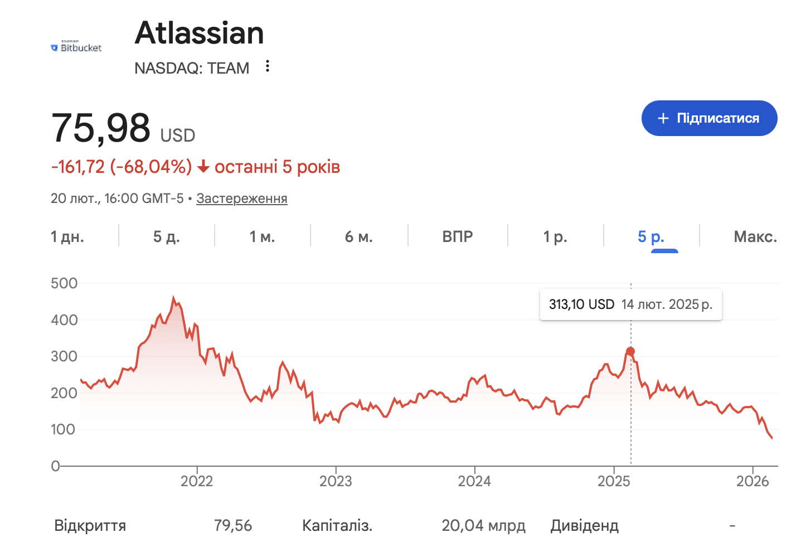
Task: Select the ВПР year-to-date tab
Action: [457, 237]
